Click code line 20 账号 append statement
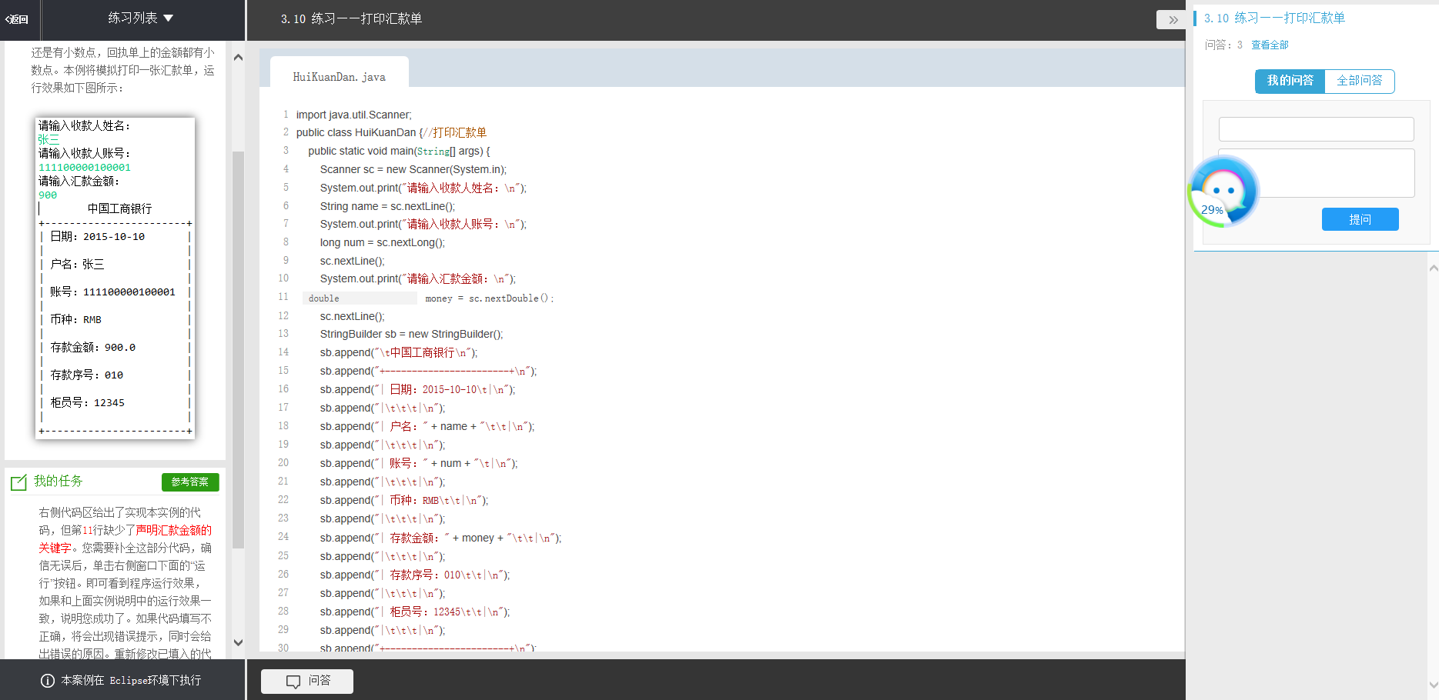This screenshot has height=700, width=1439. pyautogui.click(x=419, y=463)
